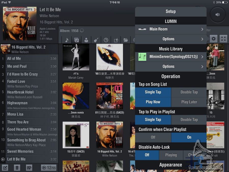The width and height of the screenshot is (229, 172).
Task: Browse by artist using the person icon
Action: tap(86, 40)
